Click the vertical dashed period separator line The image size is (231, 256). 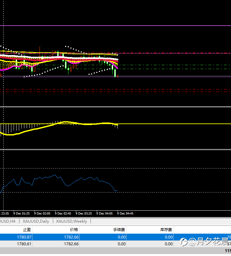pyautogui.click(x=3, y=146)
